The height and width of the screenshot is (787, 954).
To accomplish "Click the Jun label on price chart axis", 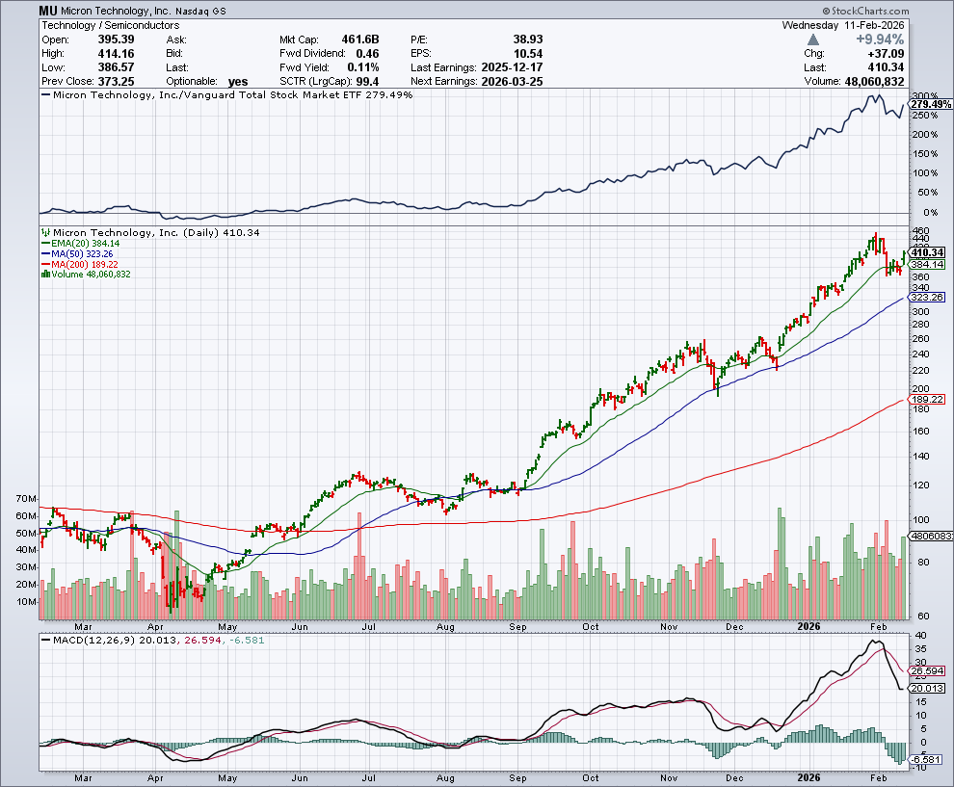I will click(x=300, y=626).
